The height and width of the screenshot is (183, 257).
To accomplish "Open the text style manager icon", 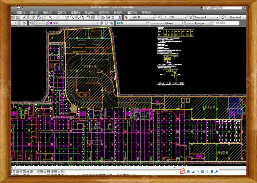I will (126, 17).
